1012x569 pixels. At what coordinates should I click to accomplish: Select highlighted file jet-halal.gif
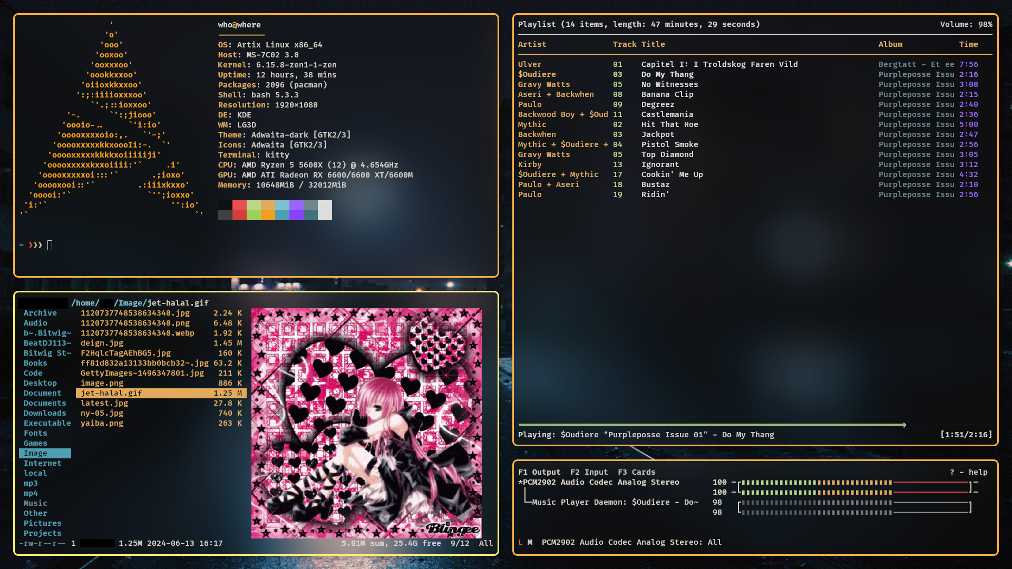pyautogui.click(x=161, y=393)
